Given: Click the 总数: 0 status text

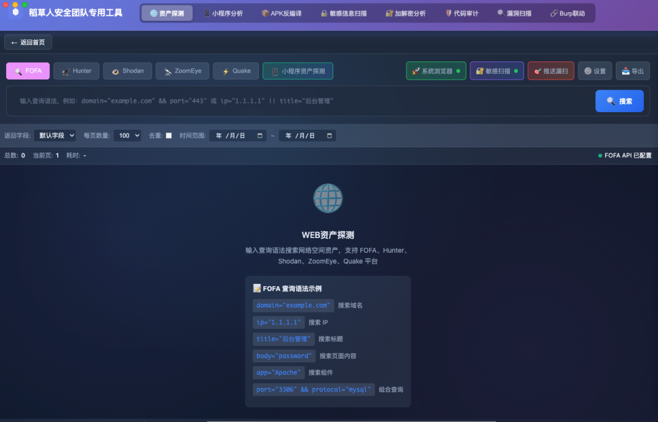Looking at the screenshot, I should click(15, 155).
